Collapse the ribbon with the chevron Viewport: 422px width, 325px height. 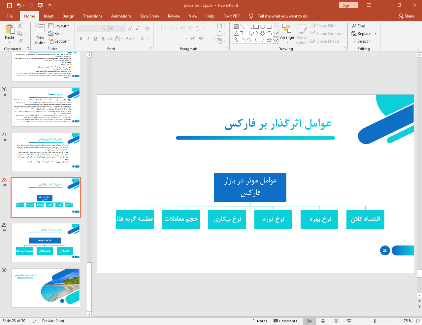coord(418,49)
